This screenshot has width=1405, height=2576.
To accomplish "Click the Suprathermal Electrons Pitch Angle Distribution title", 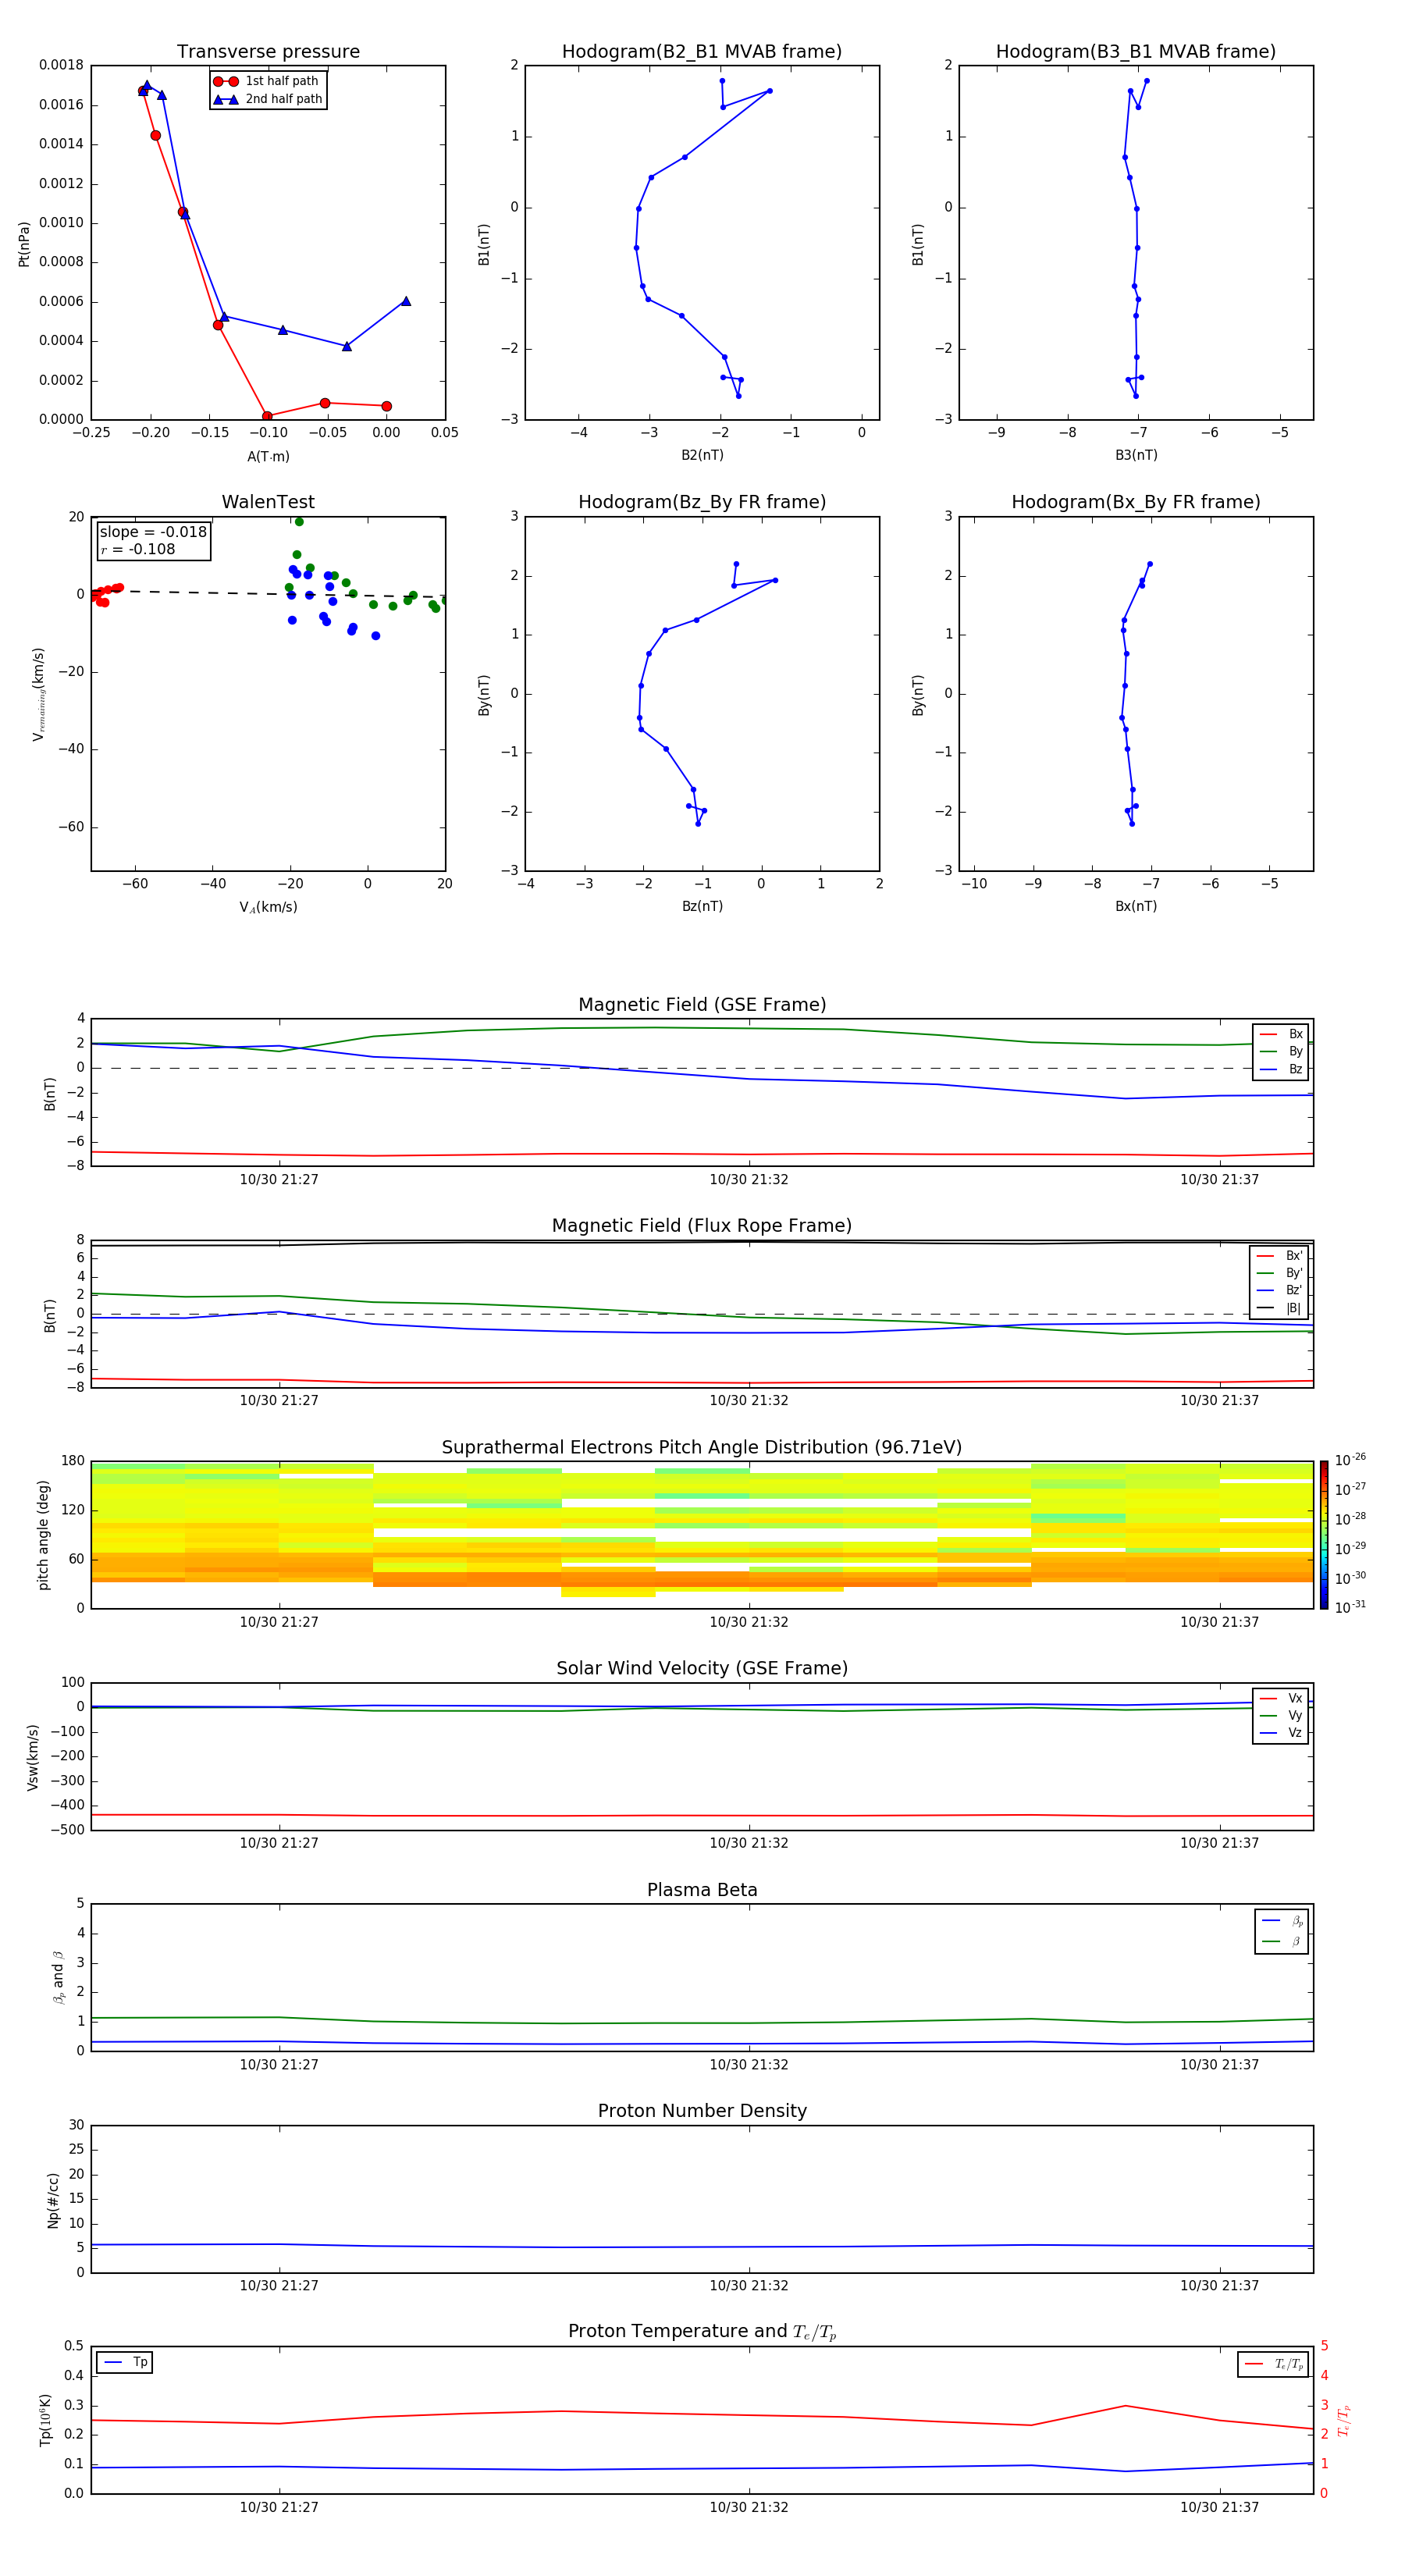I will tap(701, 1447).
